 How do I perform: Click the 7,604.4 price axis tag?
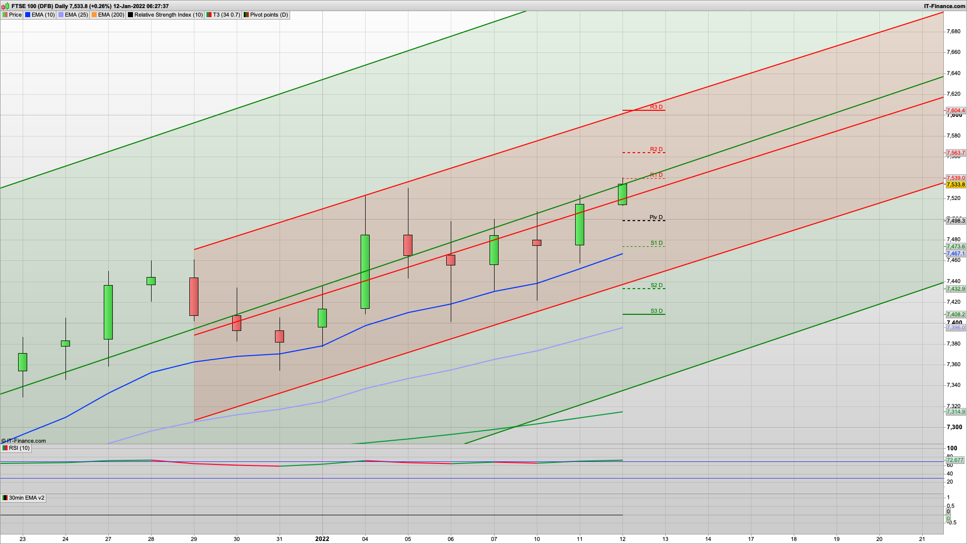coord(955,110)
